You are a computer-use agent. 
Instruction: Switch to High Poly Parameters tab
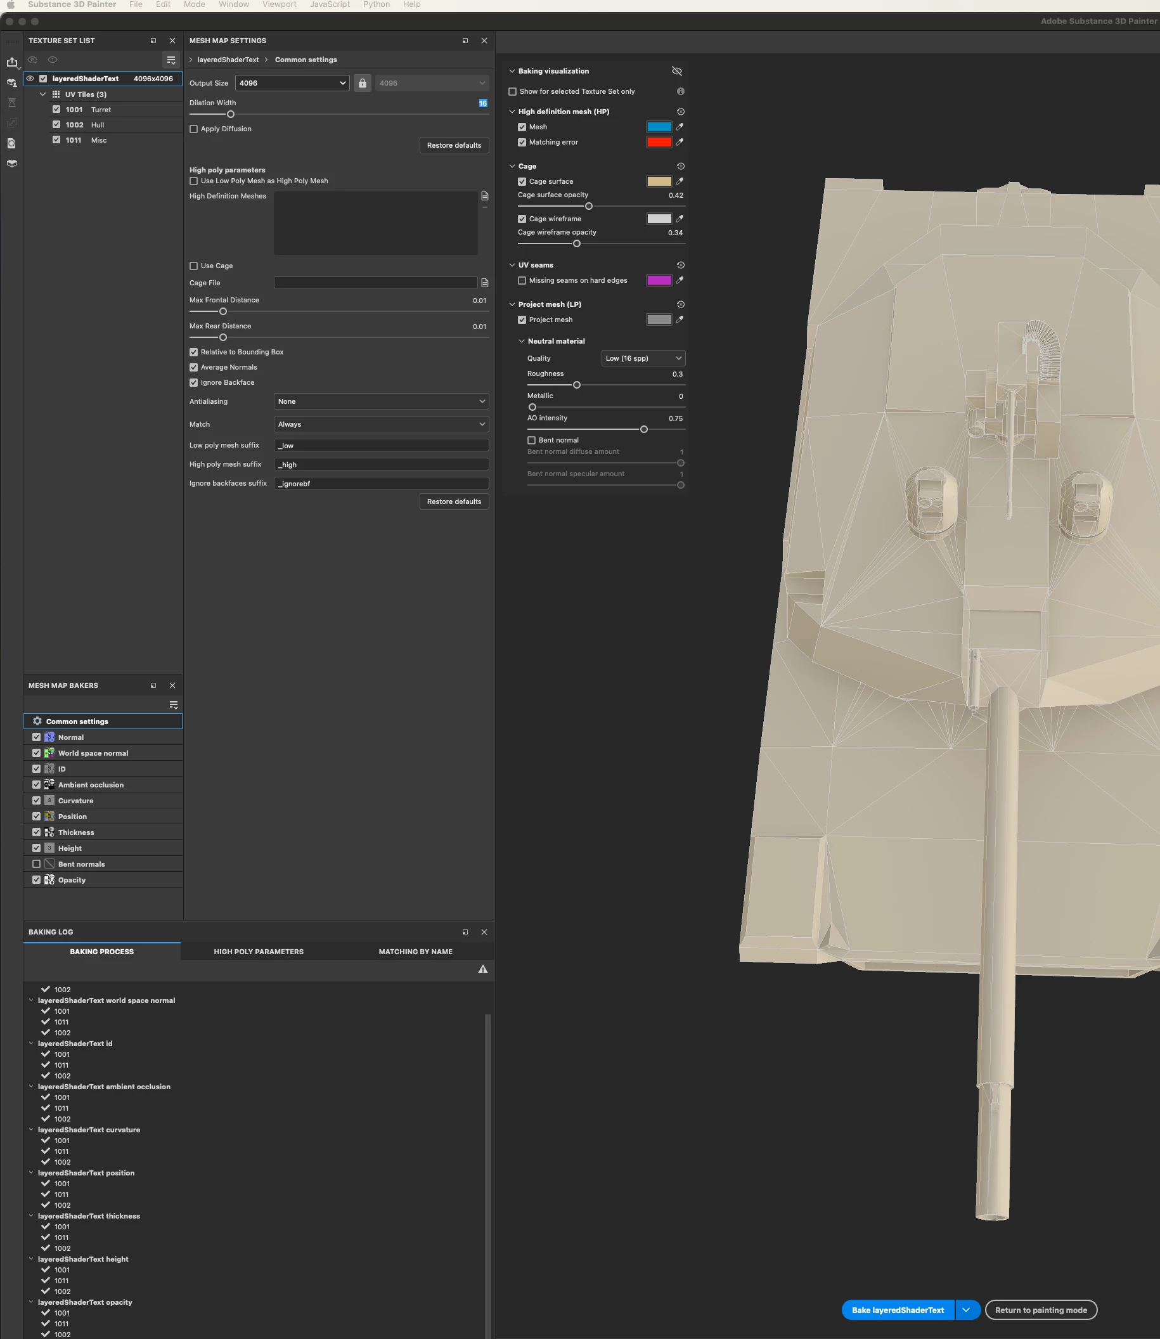(x=258, y=952)
